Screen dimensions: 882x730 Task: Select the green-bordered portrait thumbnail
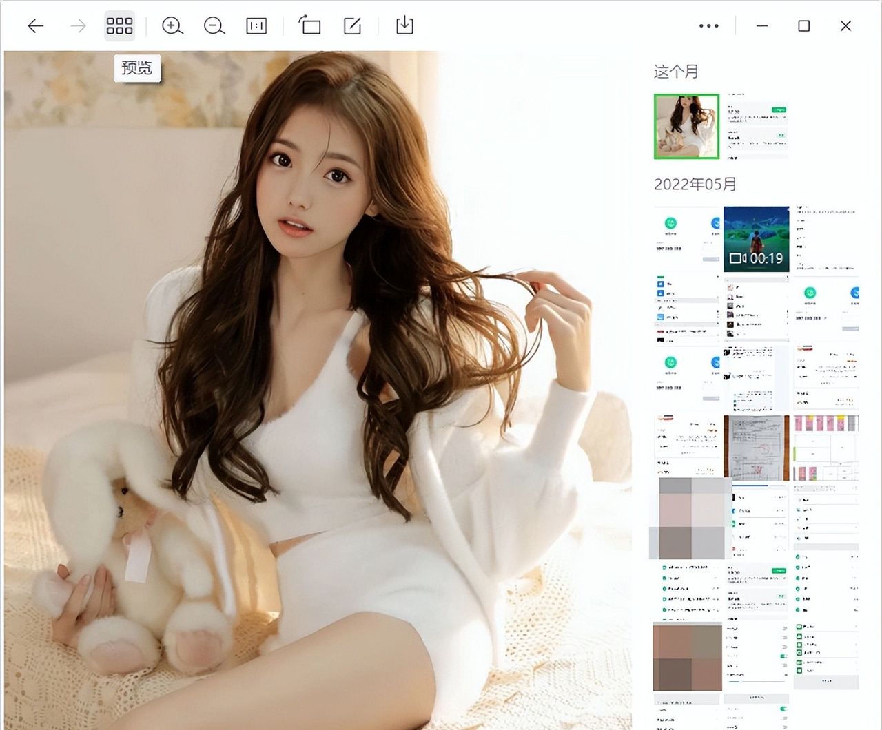[x=686, y=127]
